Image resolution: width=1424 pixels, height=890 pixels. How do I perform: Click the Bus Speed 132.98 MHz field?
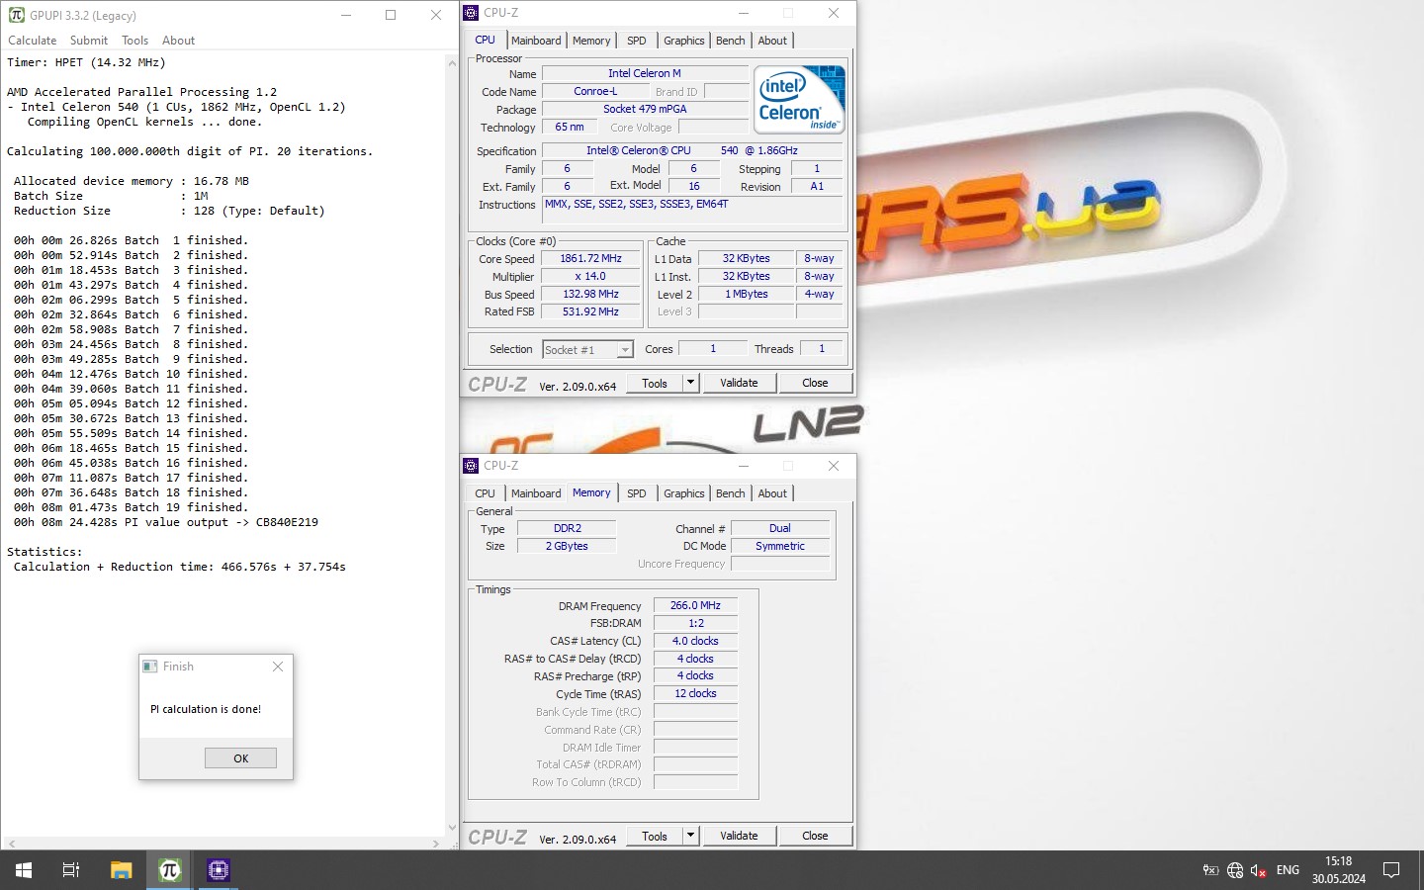click(x=590, y=294)
